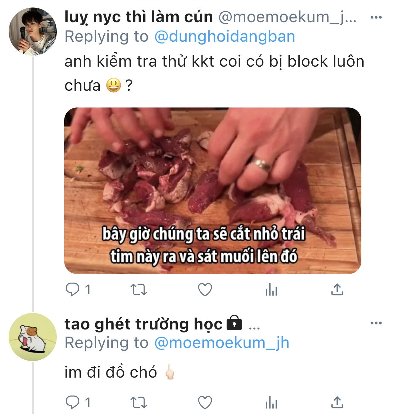This screenshot has height=414, width=395.
Task: Reply to the first tweet with the comment icon
Action: [73, 290]
